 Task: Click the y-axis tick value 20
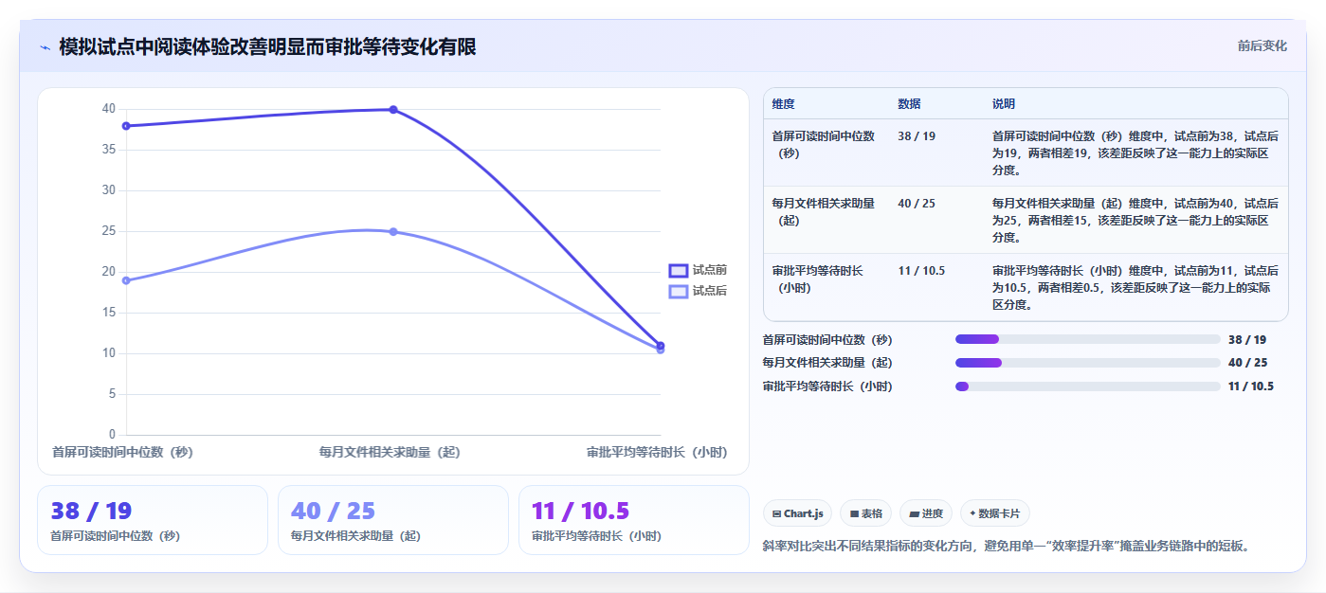[x=109, y=272]
